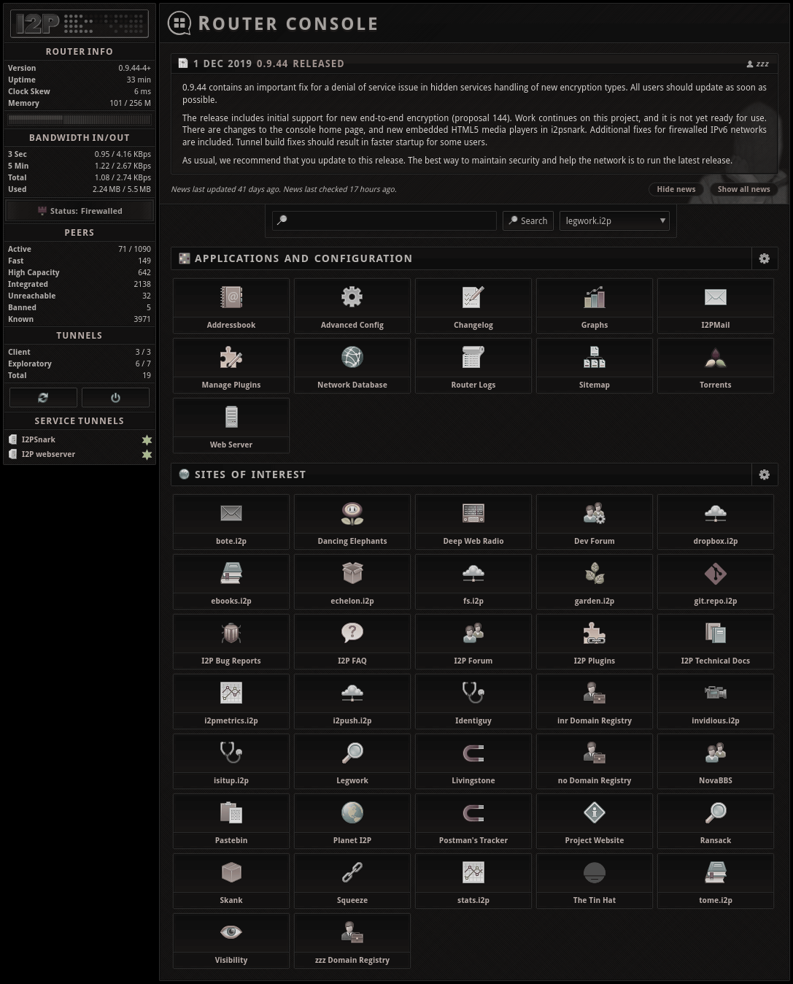Open Squeeze chain link icon
The height and width of the screenshot is (984, 793).
pyautogui.click(x=352, y=872)
